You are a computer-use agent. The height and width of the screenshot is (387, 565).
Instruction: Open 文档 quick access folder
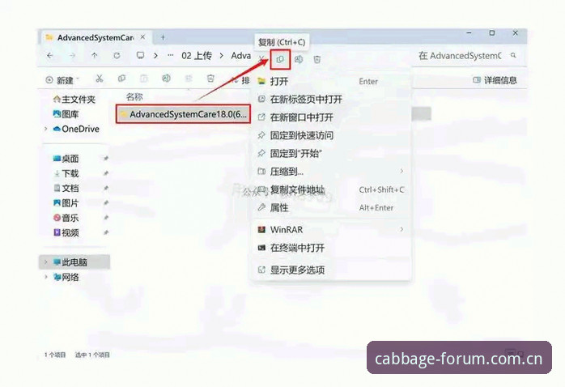(66, 188)
